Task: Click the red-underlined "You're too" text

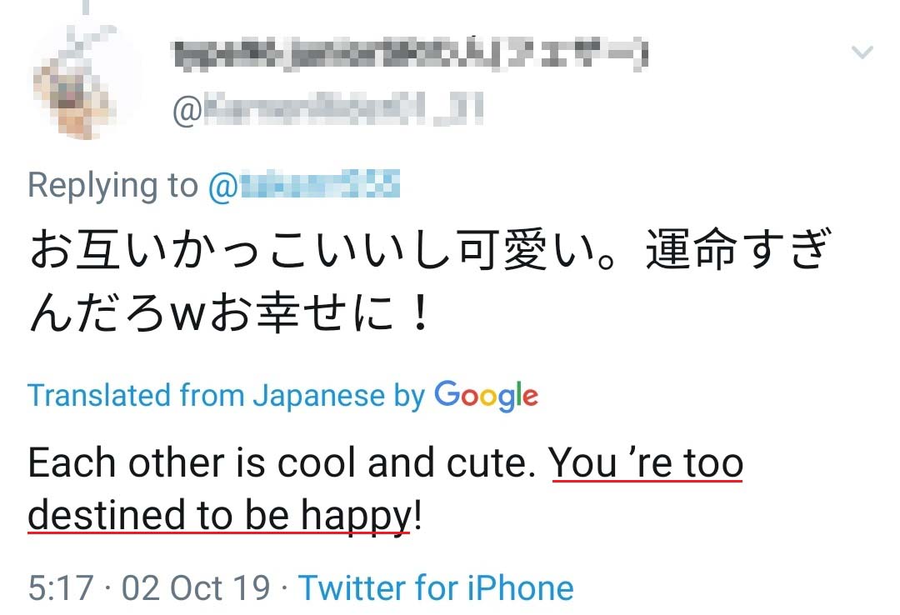Action: [x=646, y=463]
